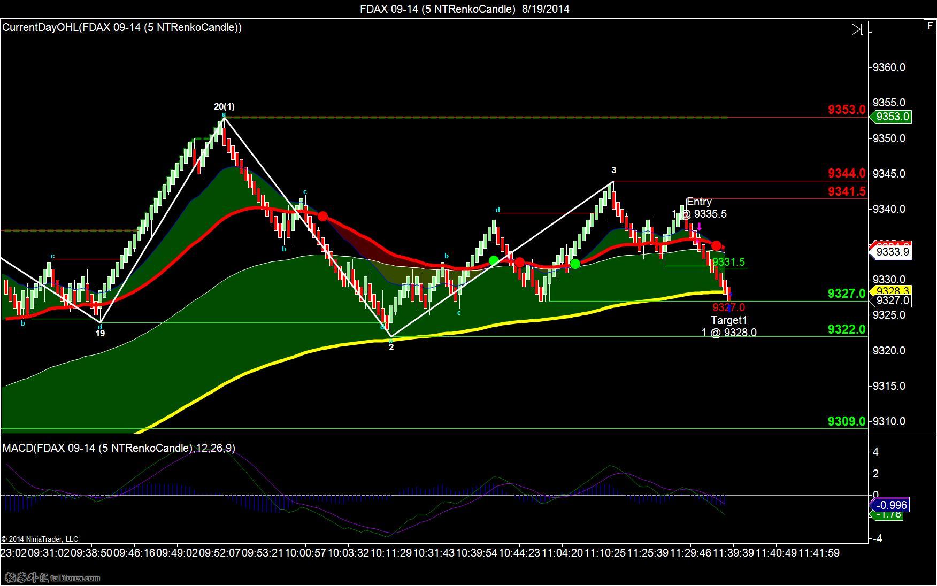Select the CurrentDayOHL indicator label
The height and width of the screenshot is (586, 937).
pyautogui.click(x=122, y=27)
